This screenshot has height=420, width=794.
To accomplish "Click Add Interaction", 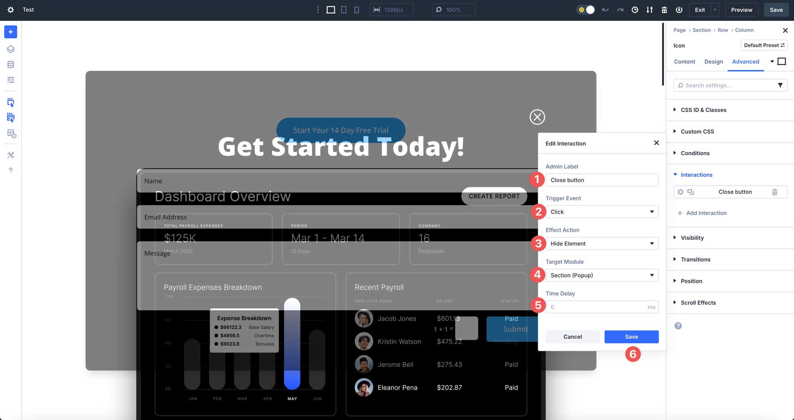I will [x=703, y=213].
